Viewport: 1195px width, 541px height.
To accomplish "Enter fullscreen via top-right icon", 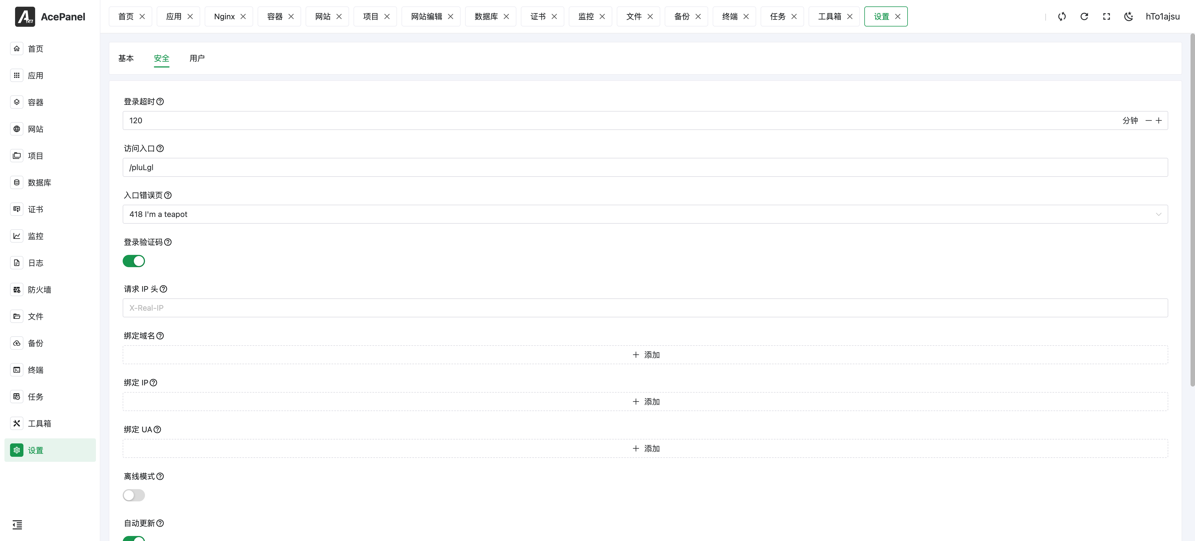I will (1106, 17).
